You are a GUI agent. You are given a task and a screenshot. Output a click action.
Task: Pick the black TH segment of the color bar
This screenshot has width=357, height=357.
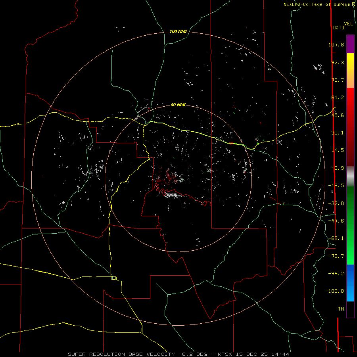(350, 309)
